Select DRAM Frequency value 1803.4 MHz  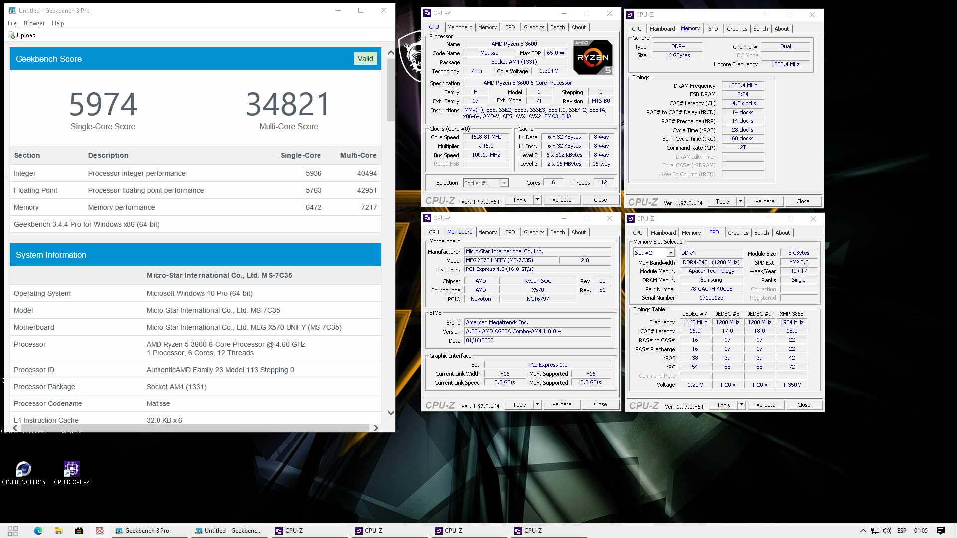[x=743, y=86]
